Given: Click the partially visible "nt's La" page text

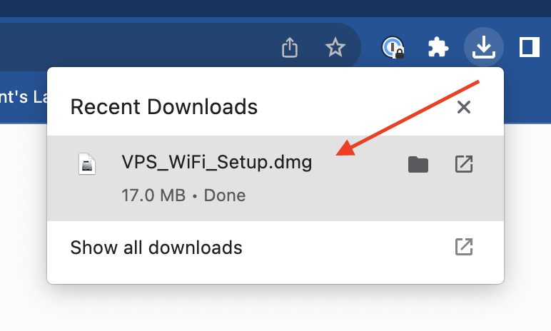Looking at the screenshot, I should click(x=24, y=97).
